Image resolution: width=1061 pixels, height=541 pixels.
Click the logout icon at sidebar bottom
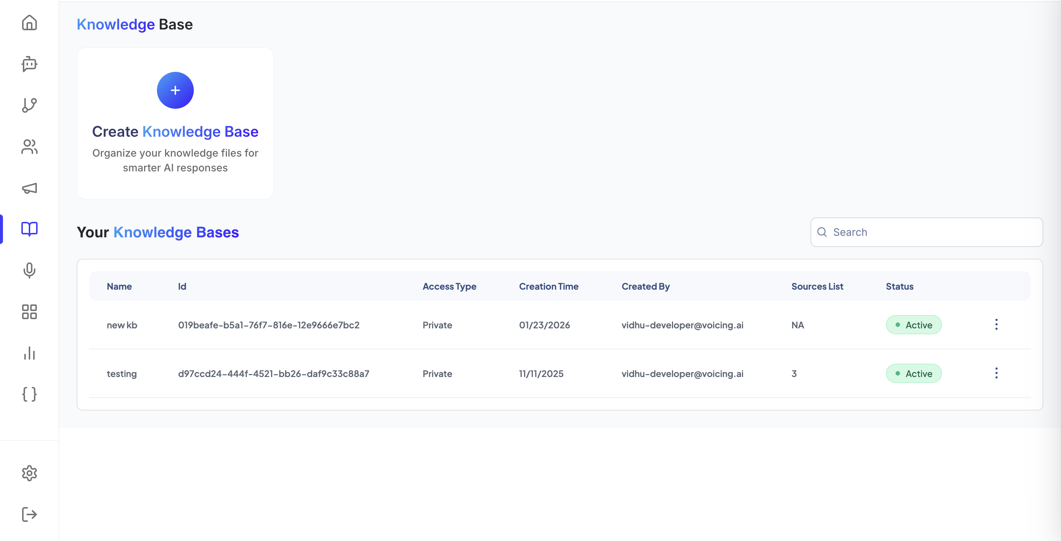point(29,514)
